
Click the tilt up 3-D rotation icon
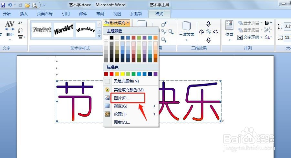point(208,24)
